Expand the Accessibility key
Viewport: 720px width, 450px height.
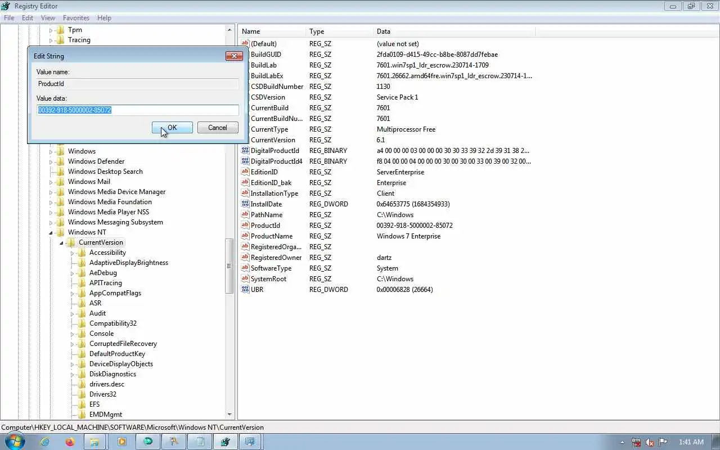pyautogui.click(x=72, y=253)
